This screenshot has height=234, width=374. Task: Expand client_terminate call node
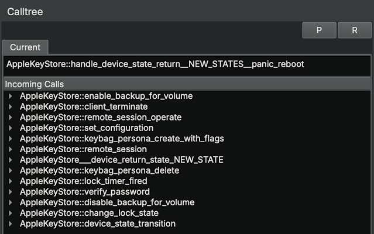pos(11,106)
